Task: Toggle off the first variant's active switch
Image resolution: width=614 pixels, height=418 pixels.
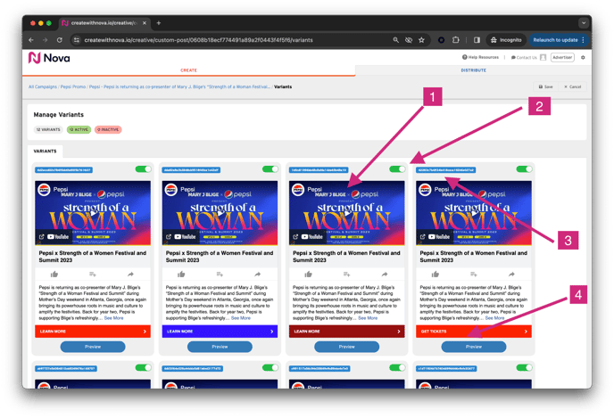Action: tap(143, 168)
